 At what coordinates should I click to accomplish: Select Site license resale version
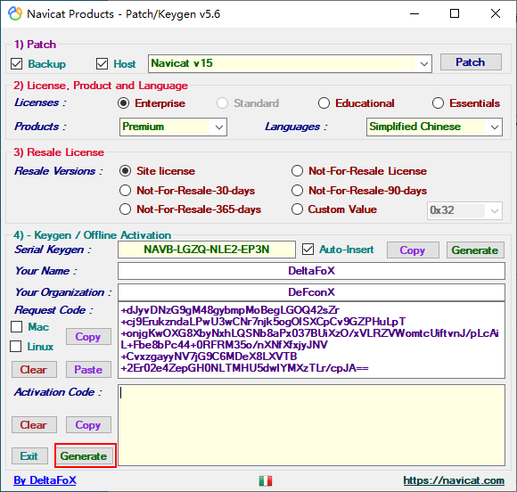coord(126,171)
